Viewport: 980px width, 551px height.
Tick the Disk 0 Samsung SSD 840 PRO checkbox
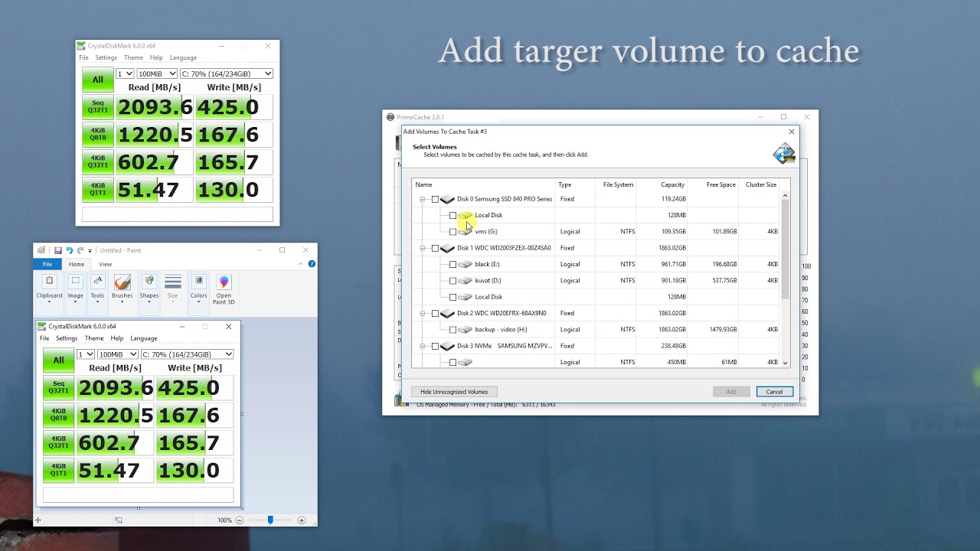[435, 199]
